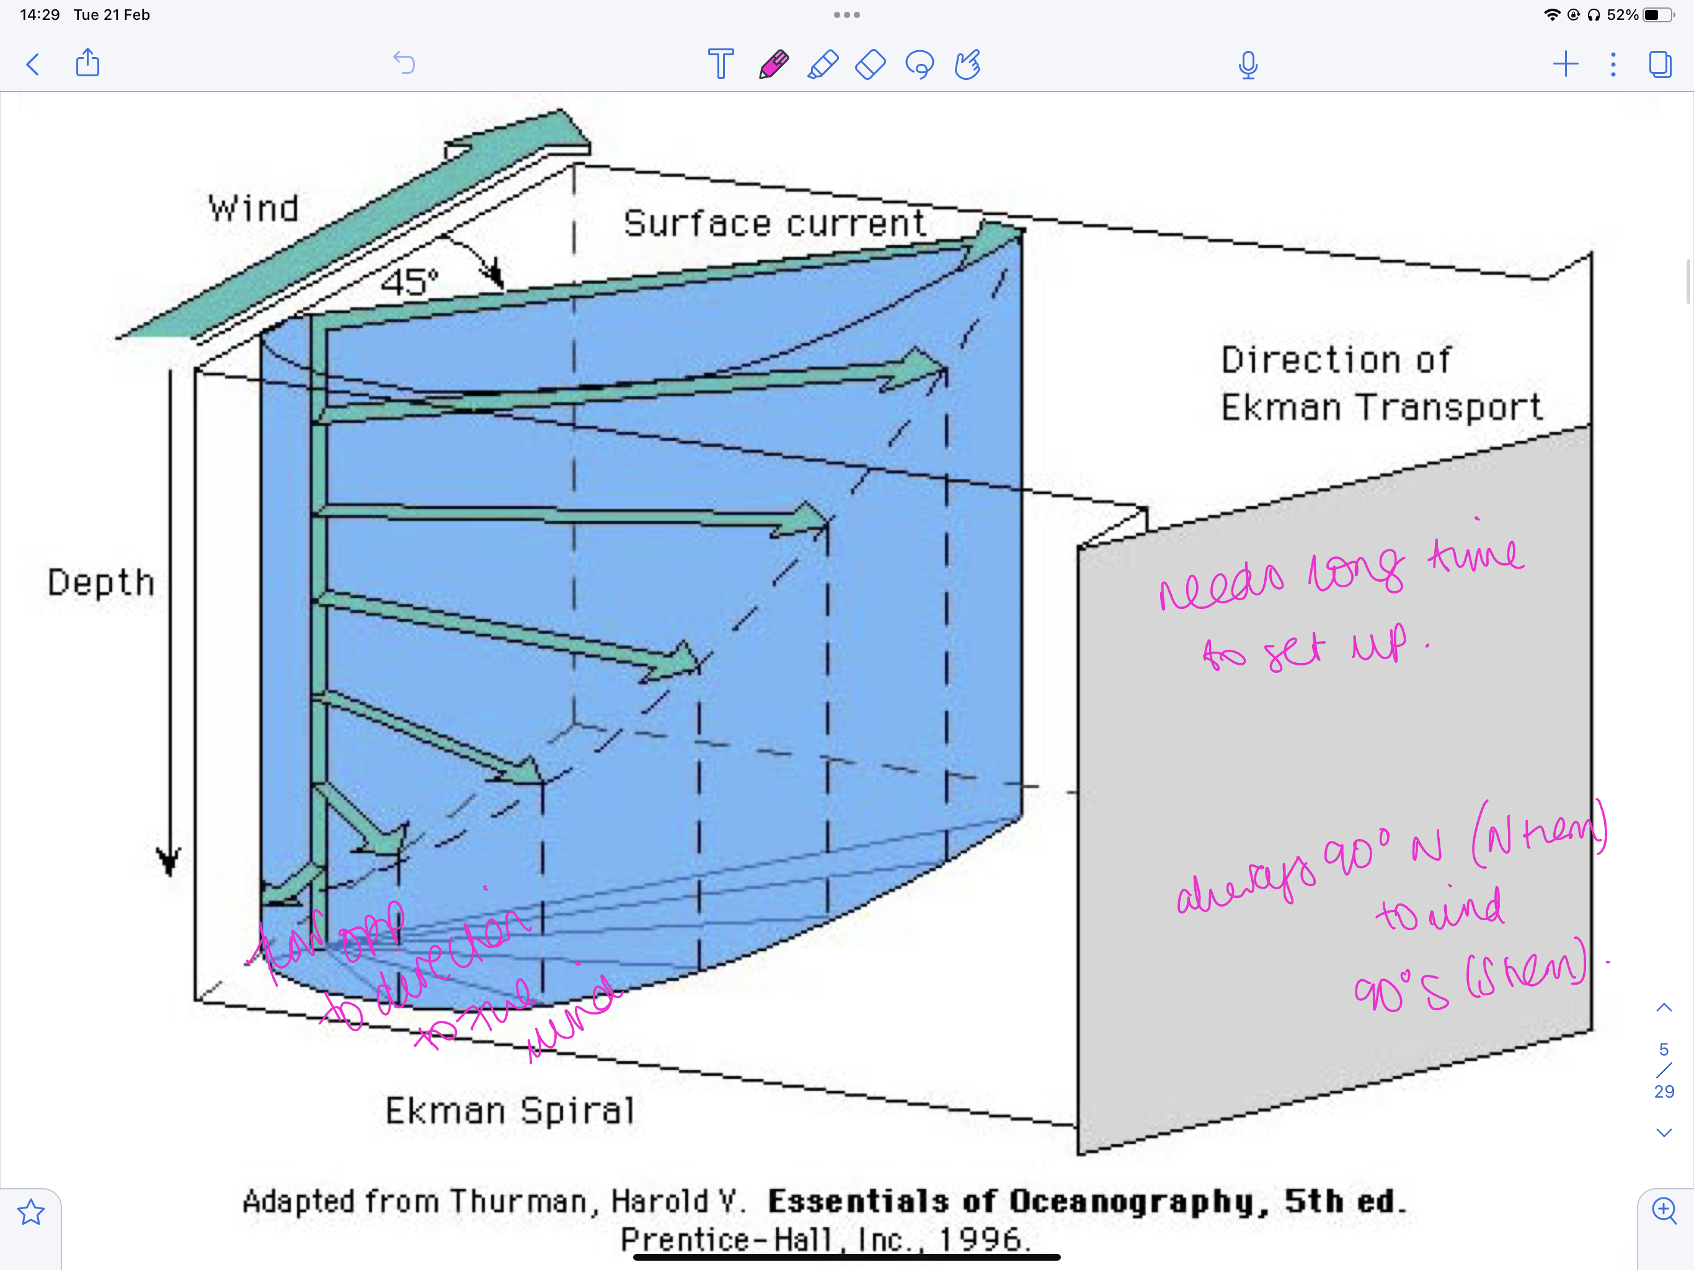Image resolution: width=1694 pixels, height=1270 pixels.
Task: Select the pink Pen tool
Action: pos(773,64)
